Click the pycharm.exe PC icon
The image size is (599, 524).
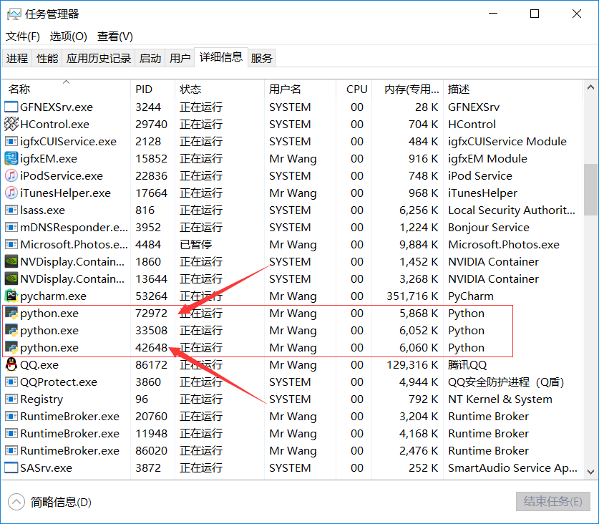tap(11, 296)
